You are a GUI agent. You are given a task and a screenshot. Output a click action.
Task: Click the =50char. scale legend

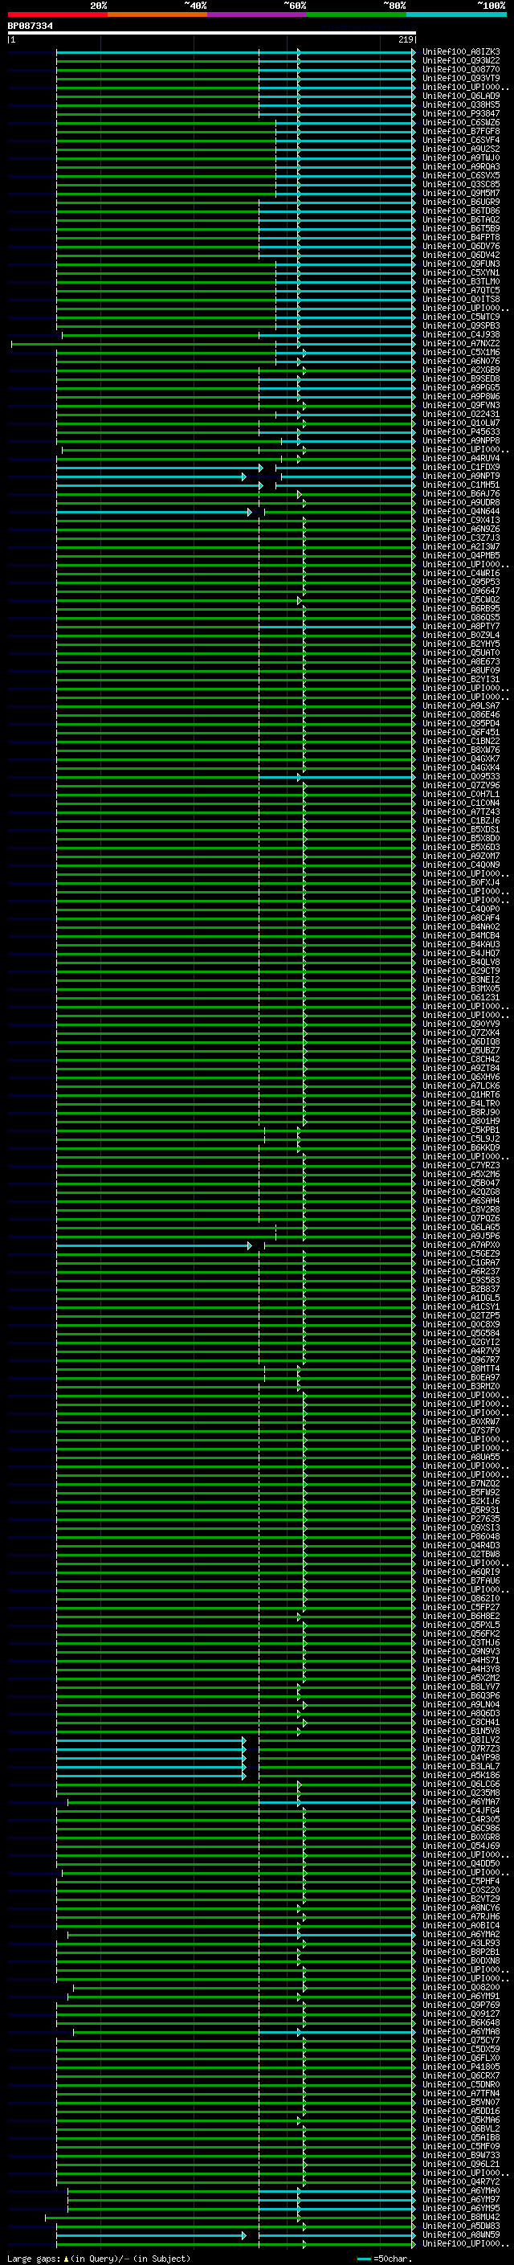[385, 2258]
